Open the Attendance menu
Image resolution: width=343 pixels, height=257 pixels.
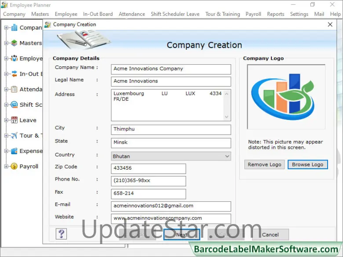tap(132, 14)
